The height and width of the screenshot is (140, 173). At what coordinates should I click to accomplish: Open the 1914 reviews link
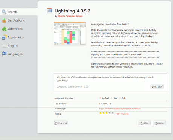tap(122, 114)
